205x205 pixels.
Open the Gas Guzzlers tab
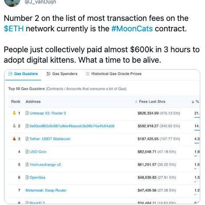click(23, 74)
